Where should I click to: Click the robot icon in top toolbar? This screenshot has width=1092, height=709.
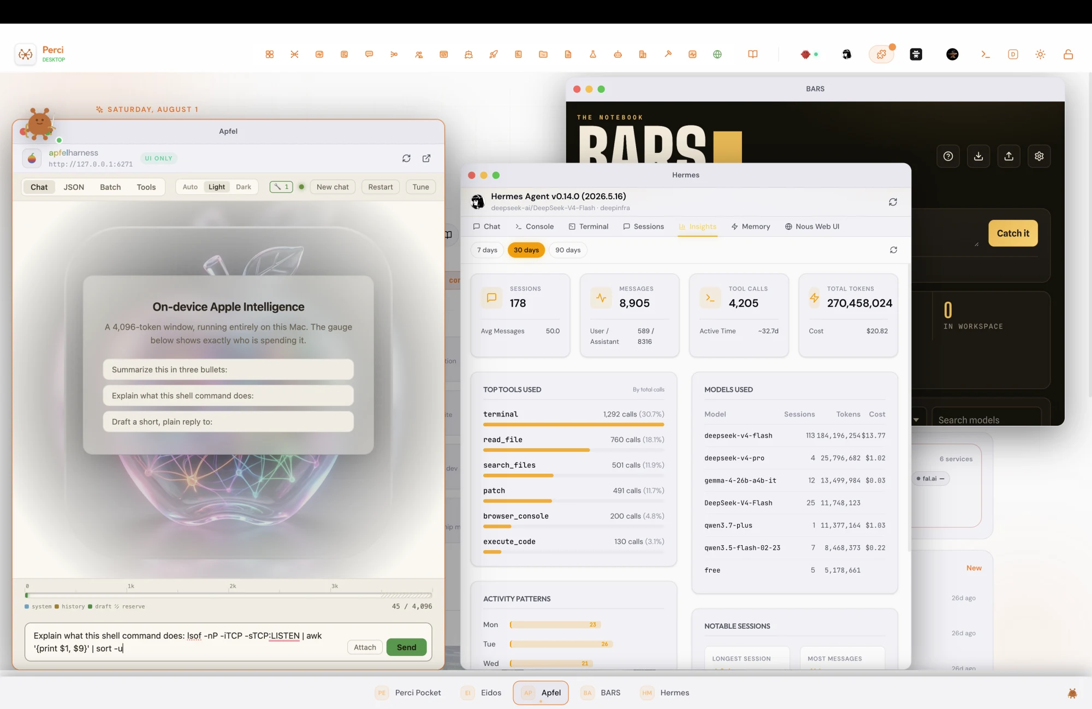[x=618, y=55]
